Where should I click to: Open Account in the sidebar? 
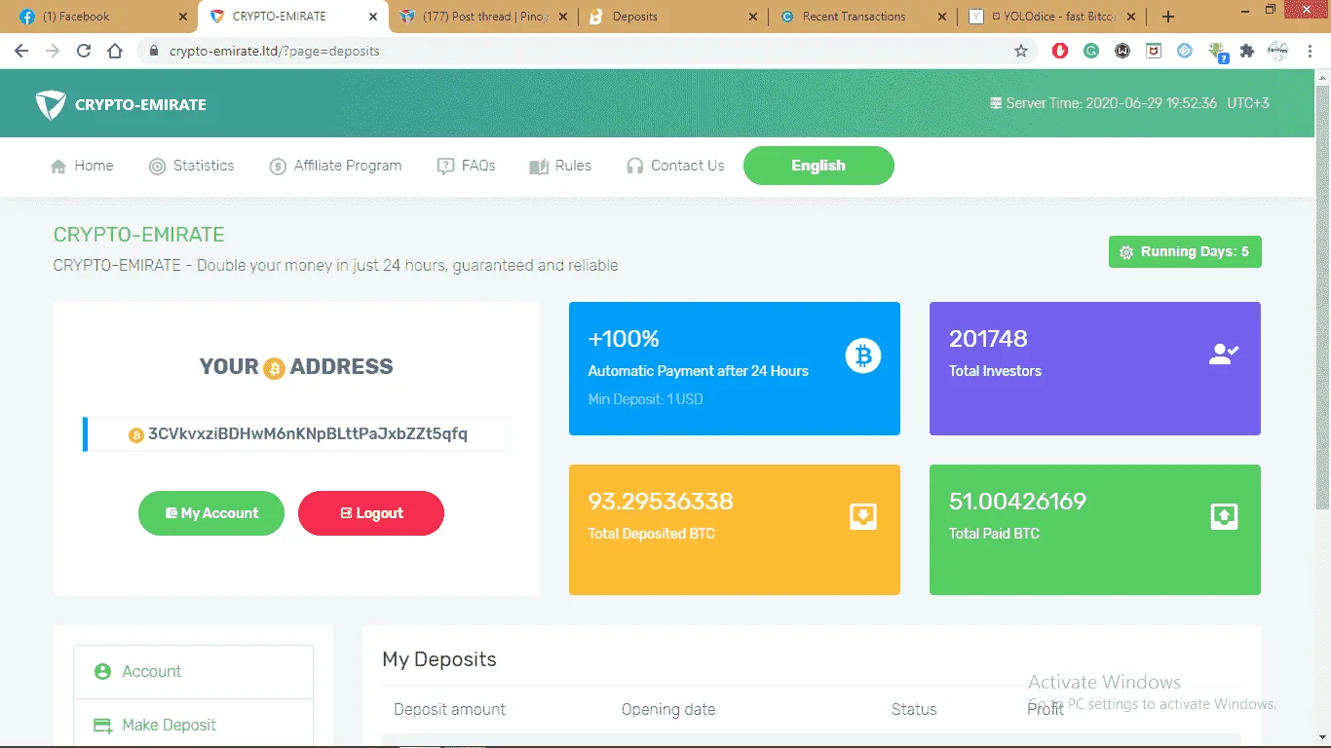point(193,672)
